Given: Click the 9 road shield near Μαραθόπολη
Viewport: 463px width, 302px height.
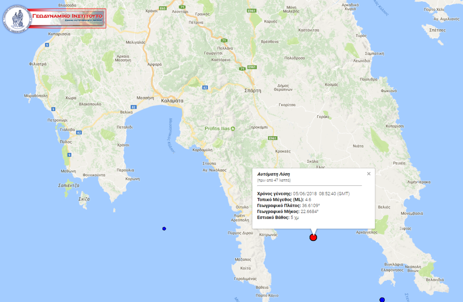Looking at the screenshot, I should (53, 109).
